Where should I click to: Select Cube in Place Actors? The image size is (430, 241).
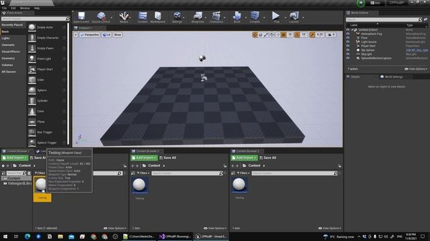[x=47, y=80]
